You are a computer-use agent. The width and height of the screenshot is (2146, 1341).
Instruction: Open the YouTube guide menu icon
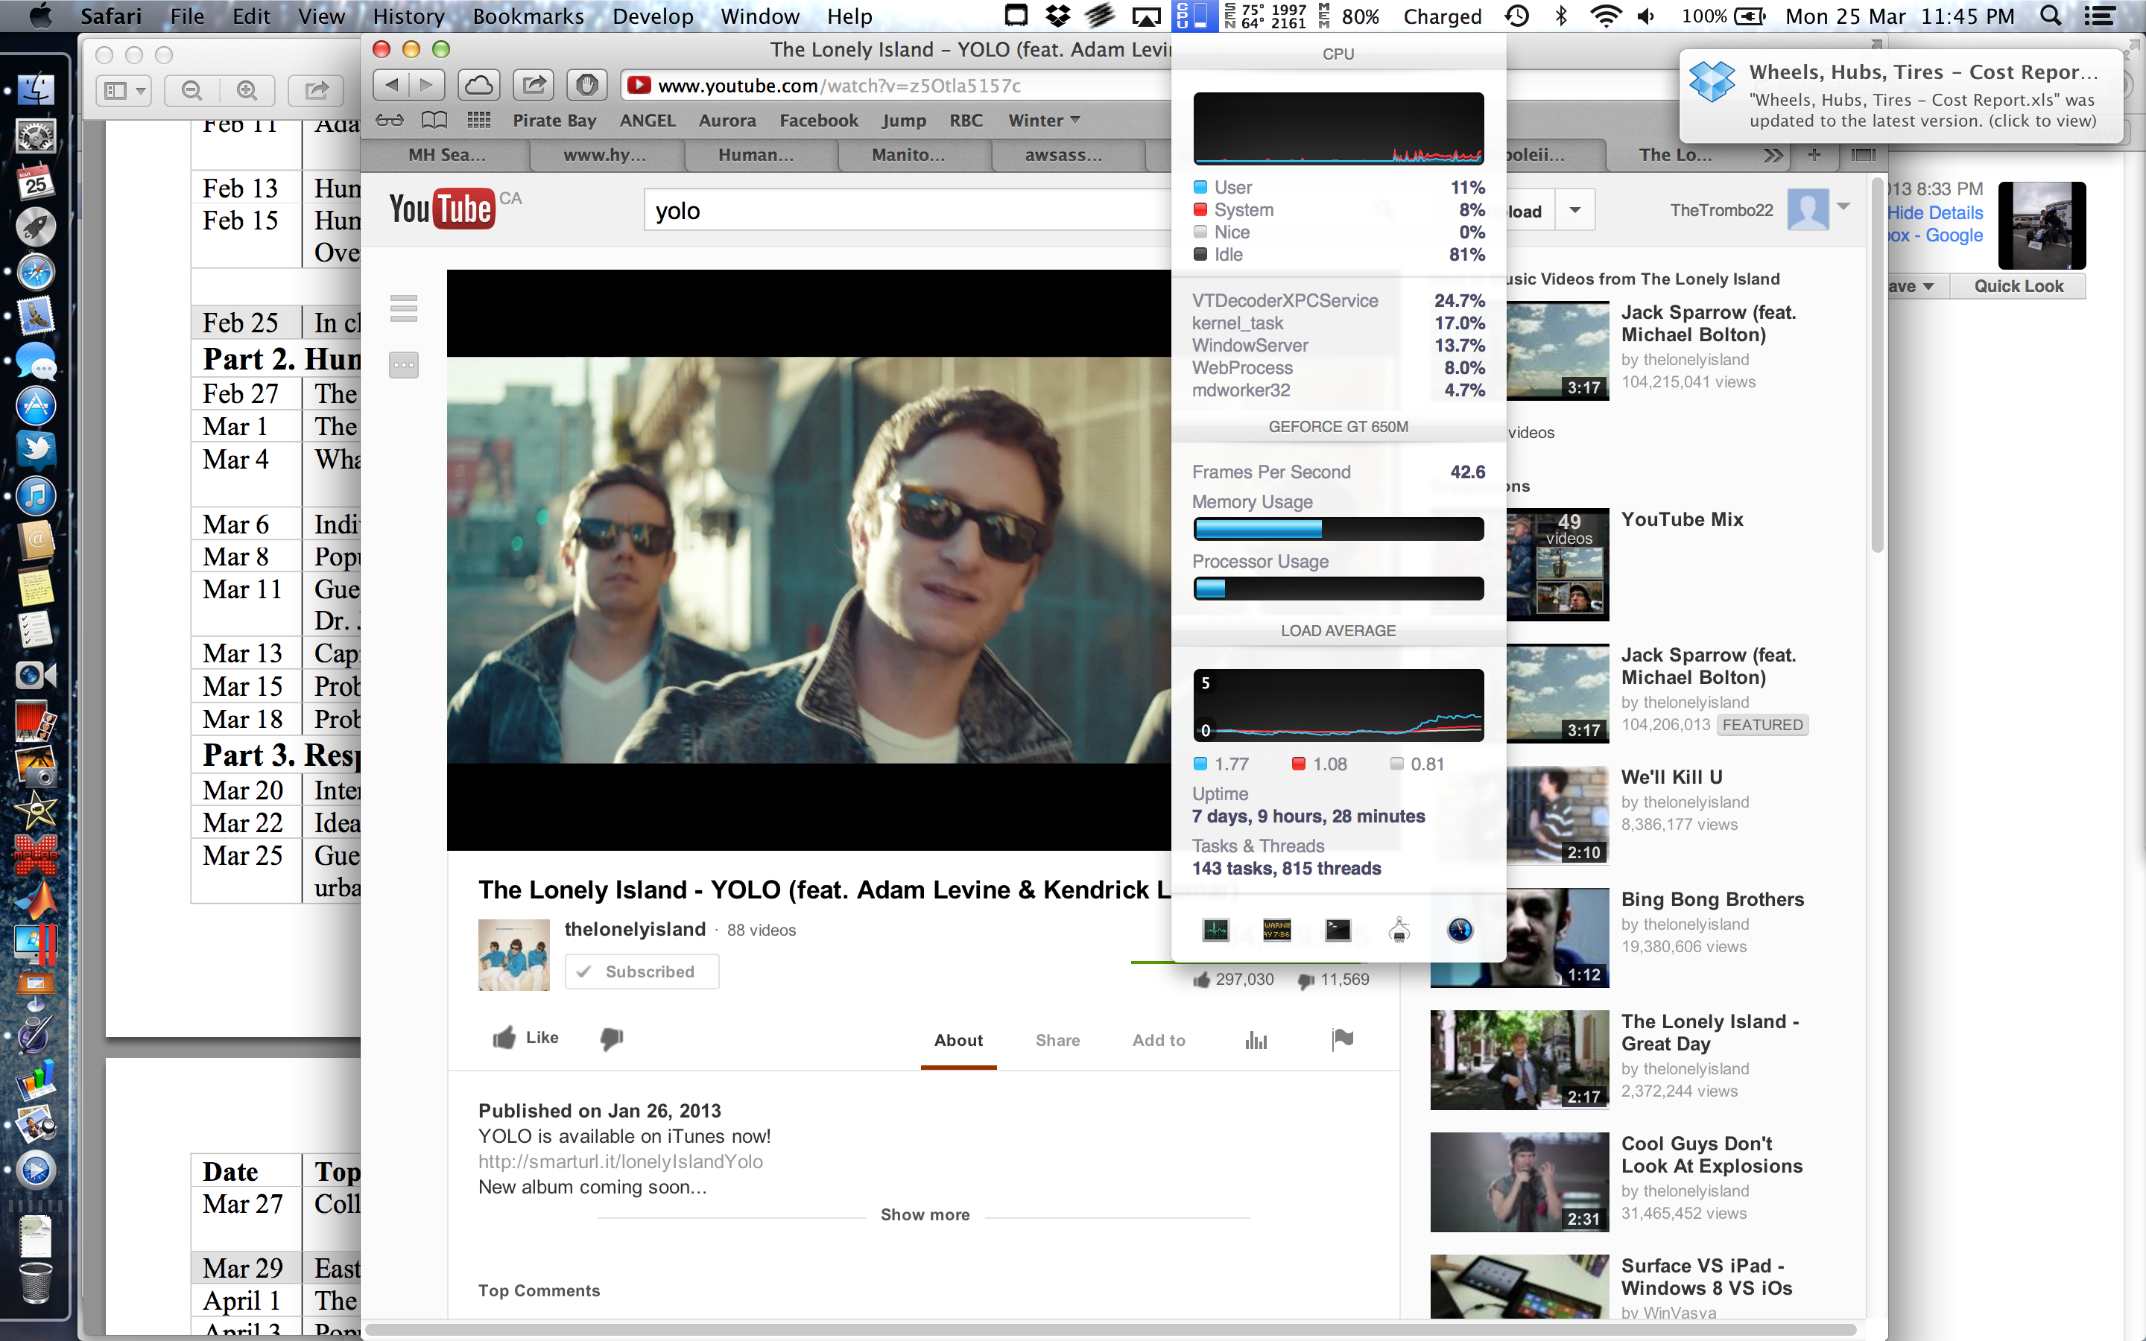tap(403, 308)
